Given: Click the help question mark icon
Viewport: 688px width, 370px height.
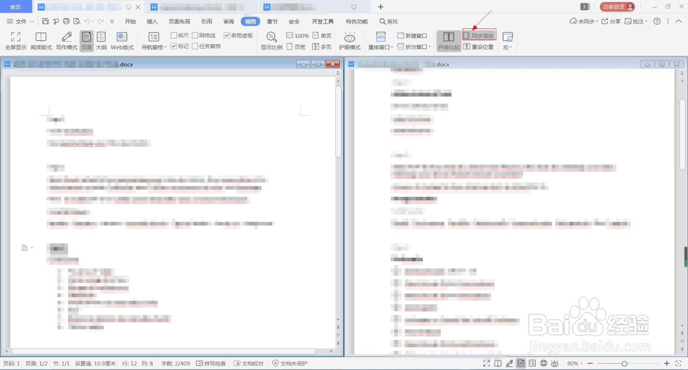Looking at the screenshot, I should click(657, 21).
